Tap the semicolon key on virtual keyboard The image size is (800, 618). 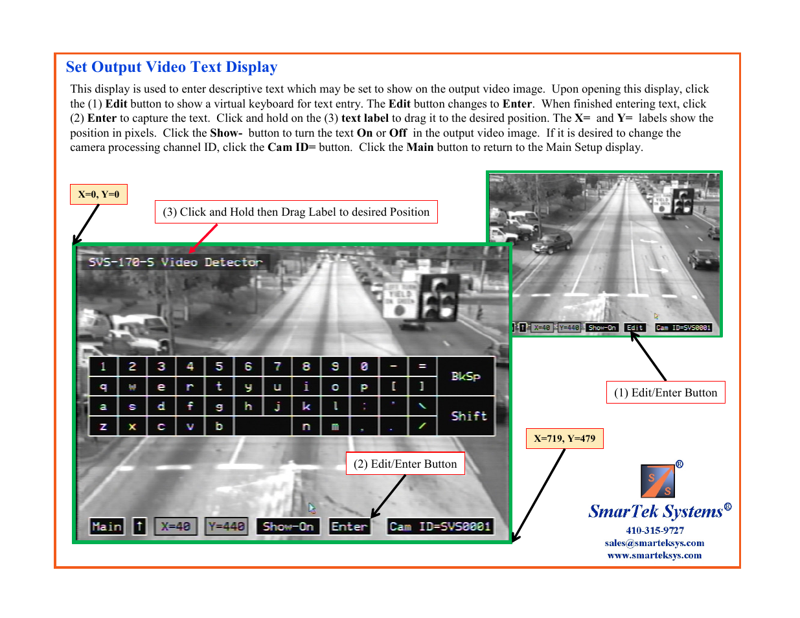[x=364, y=407]
